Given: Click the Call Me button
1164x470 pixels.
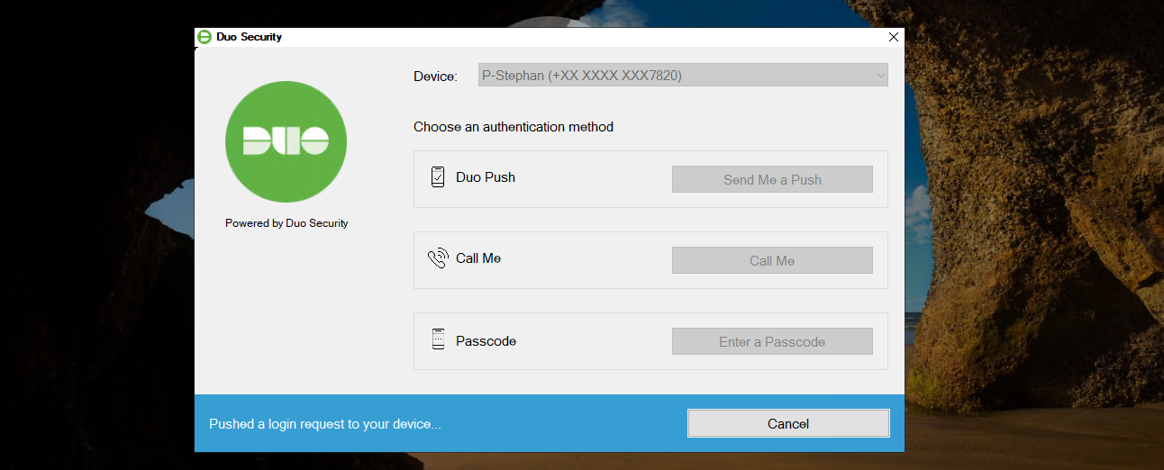Looking at the screenshot, I should coord(772,260).
